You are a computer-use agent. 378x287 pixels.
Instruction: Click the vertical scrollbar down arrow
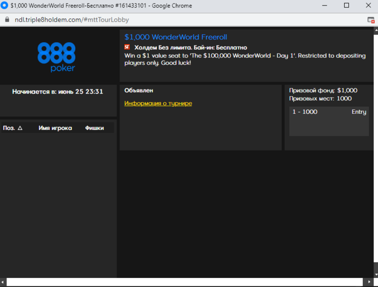tap(374, 273)
